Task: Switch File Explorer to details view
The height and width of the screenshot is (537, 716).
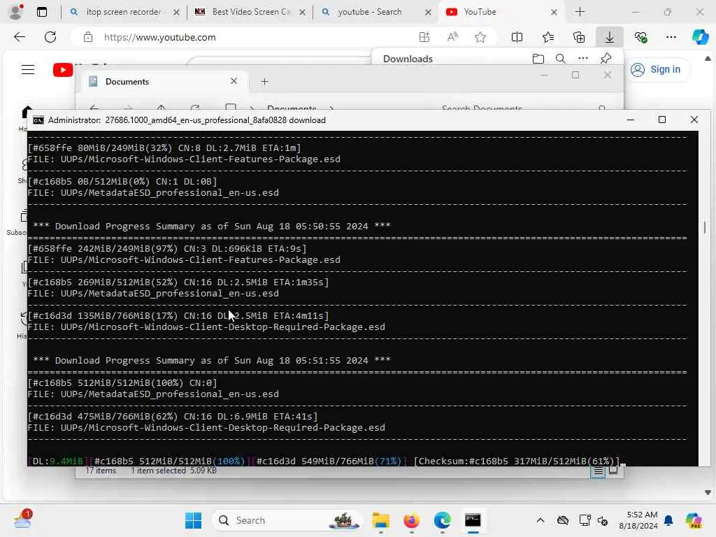Action: pos(598,471)
